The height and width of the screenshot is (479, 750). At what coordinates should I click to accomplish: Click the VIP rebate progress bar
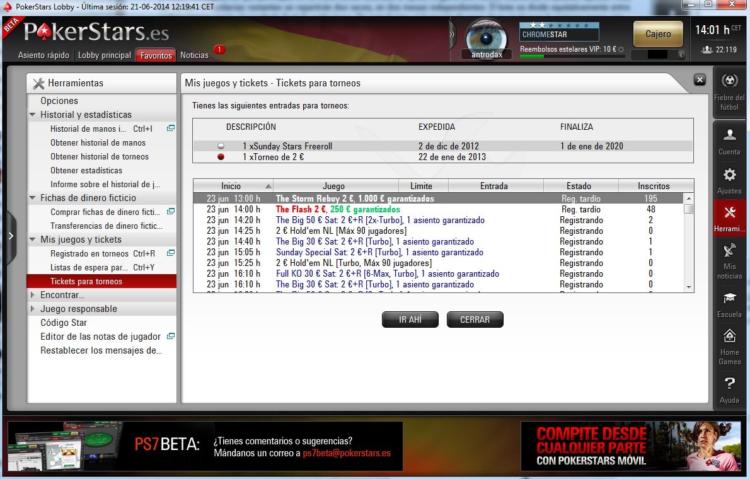tap(572, 57)
